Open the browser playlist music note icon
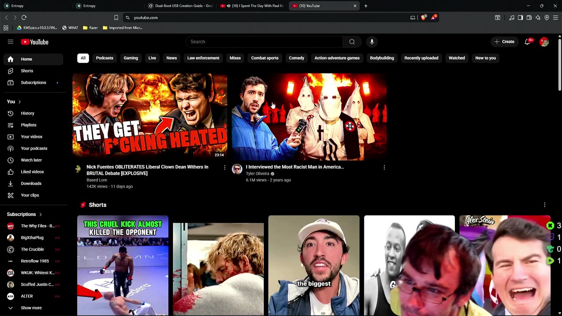The image size is (562, 316). 512,18
